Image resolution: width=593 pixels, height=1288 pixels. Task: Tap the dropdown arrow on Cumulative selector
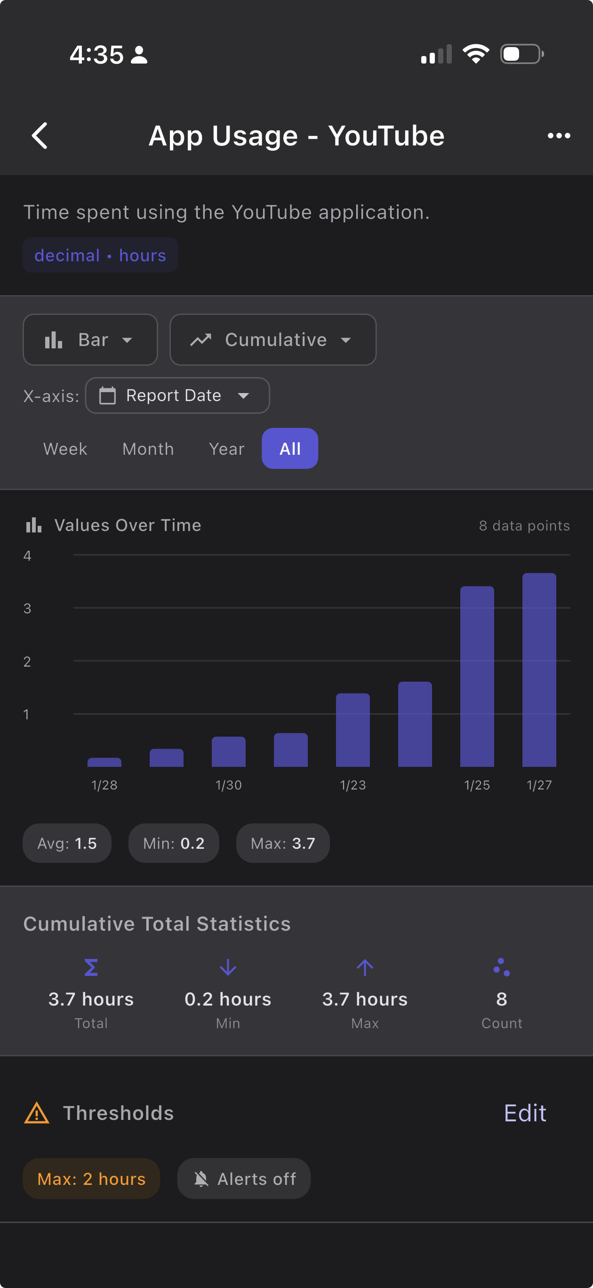(345, 340)
